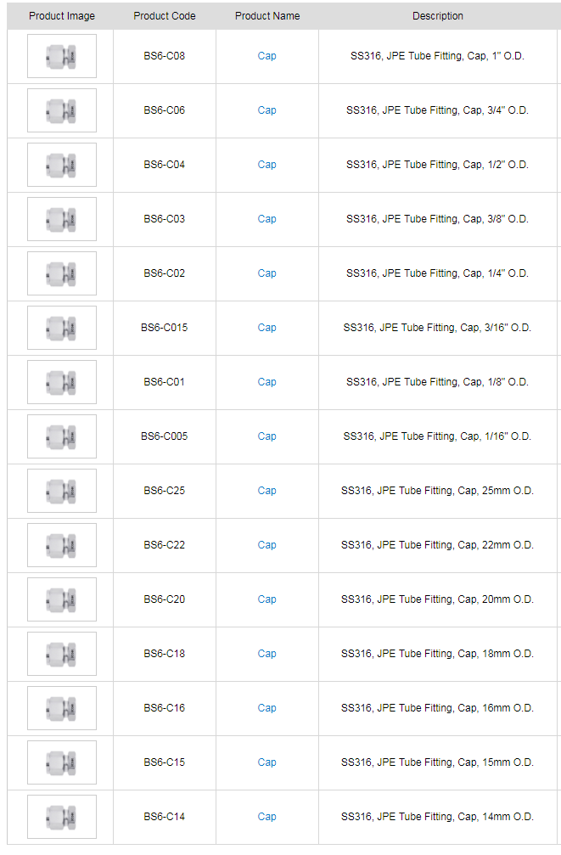Click the BS6-C06 product image
This screenshot has height=855, width=561.
click(61, 110)
